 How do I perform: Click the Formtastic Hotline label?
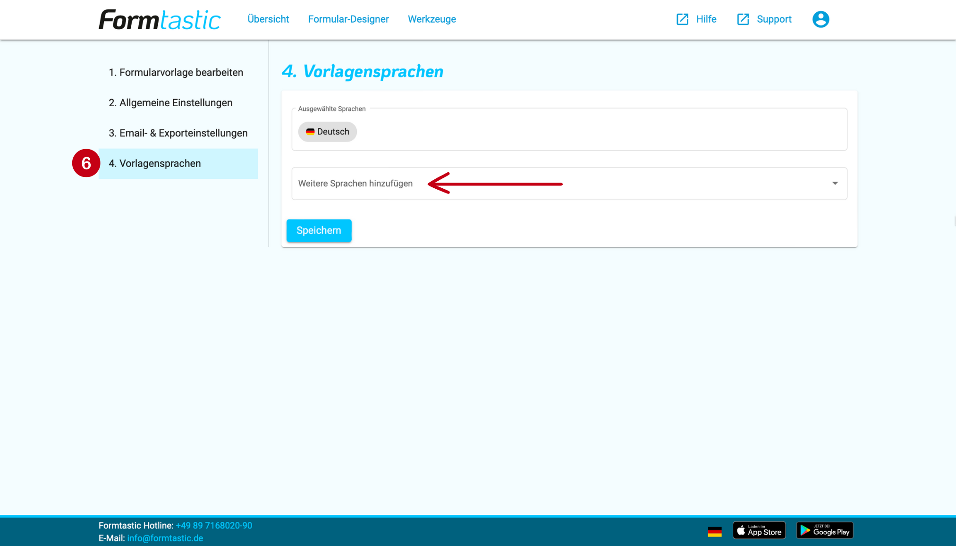coord(136,526)
